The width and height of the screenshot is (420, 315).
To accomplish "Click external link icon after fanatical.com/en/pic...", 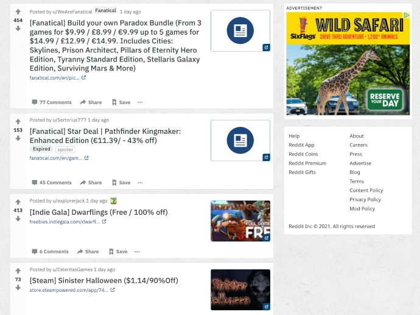I will (x=83, y=78).
